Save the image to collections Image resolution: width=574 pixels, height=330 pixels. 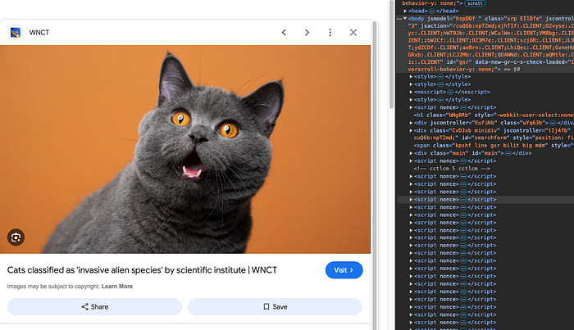275,307
